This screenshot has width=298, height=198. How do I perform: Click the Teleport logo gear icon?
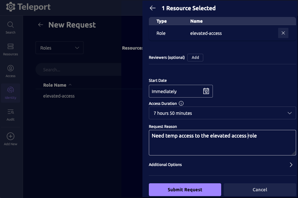(x=11, y=6)
